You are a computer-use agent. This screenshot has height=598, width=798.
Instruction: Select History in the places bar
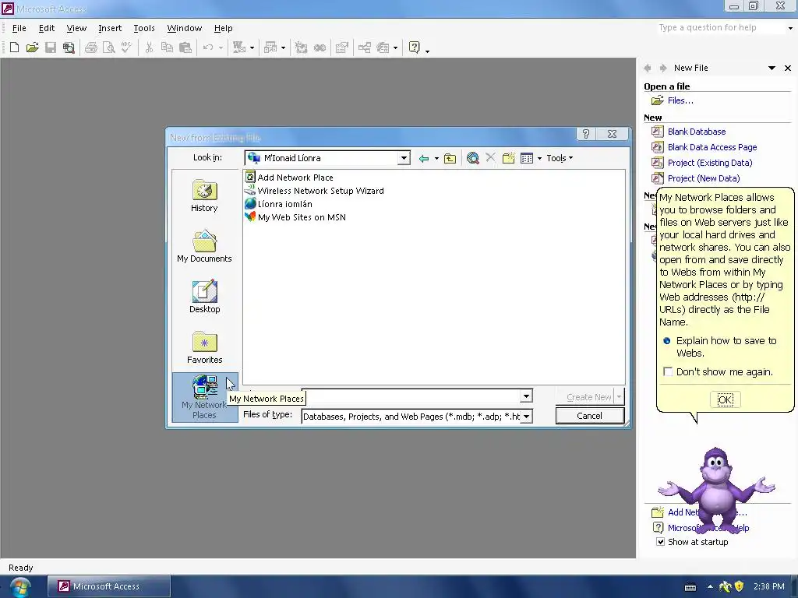[x=204, y=195]
